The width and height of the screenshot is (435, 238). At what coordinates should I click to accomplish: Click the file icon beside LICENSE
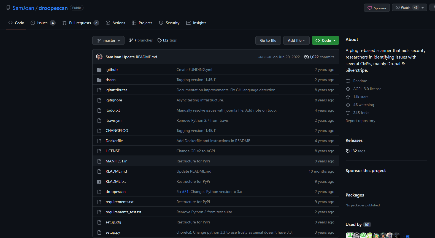[x=99, y=151]
